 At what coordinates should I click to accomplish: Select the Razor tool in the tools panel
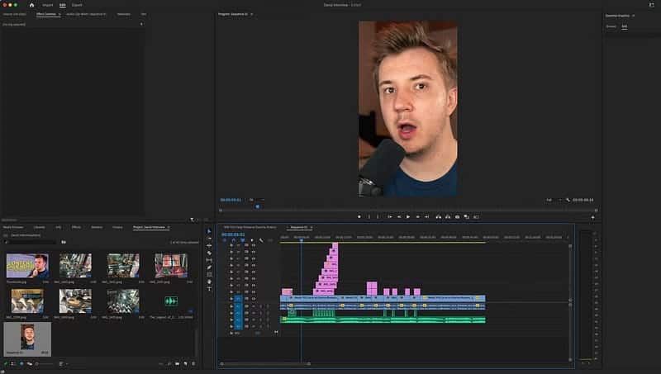click(x=209, y=253)
